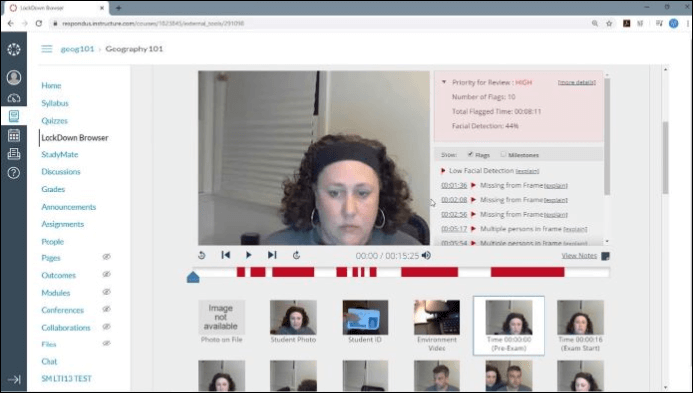Open the Help question mark icon

14,173
